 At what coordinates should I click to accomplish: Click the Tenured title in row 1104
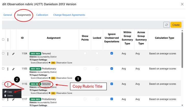46,54
